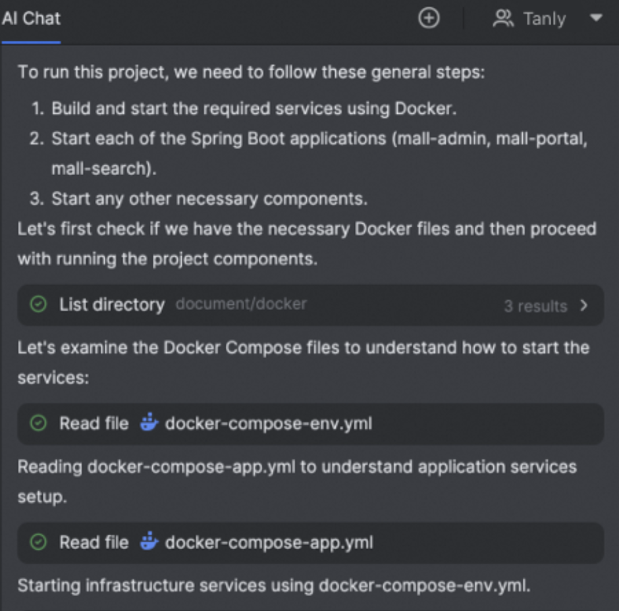Viewport: 619px width, 611px height.
Task: Open the document/docker path
Action: [x=241, y=304]
